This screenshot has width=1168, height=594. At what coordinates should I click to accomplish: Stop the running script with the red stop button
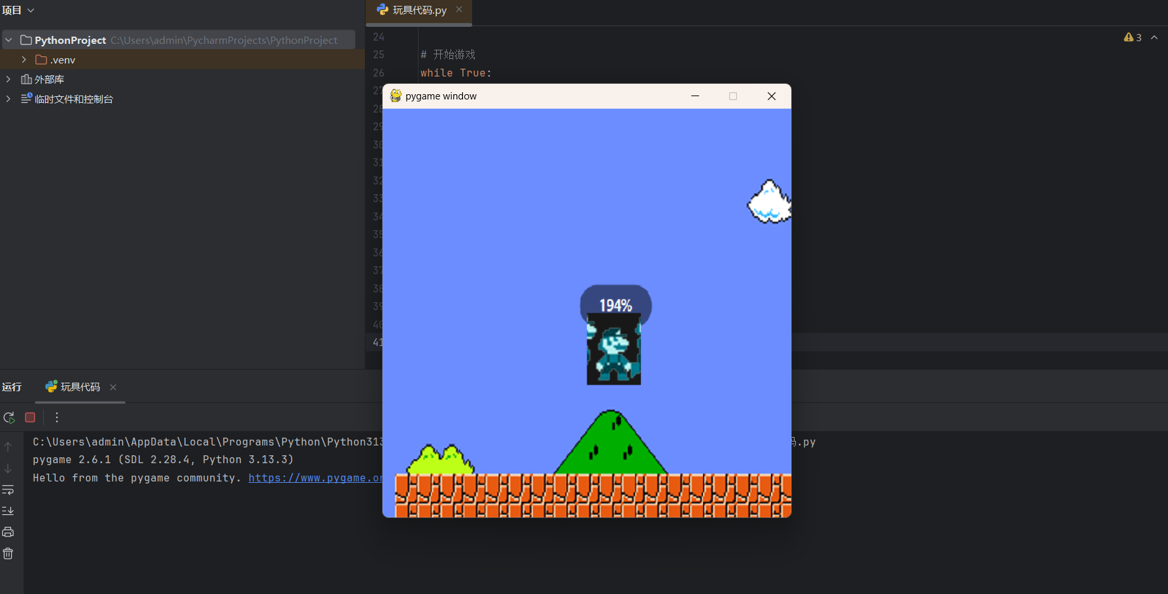[30, 417]
